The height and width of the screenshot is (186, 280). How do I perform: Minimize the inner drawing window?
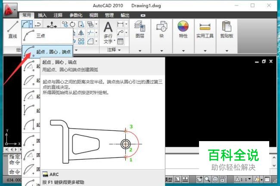point(257,62)
